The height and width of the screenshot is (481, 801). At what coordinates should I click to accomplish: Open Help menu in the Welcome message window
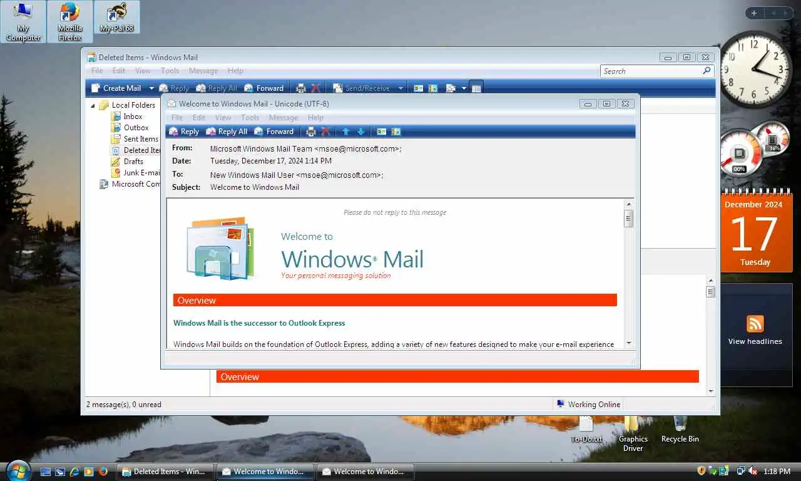pyautogui.click(x=315, y=118)
